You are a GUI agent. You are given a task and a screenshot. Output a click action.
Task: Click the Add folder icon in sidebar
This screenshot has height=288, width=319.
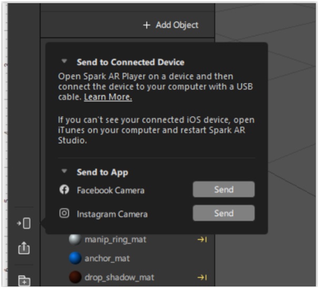click(24, 281)
